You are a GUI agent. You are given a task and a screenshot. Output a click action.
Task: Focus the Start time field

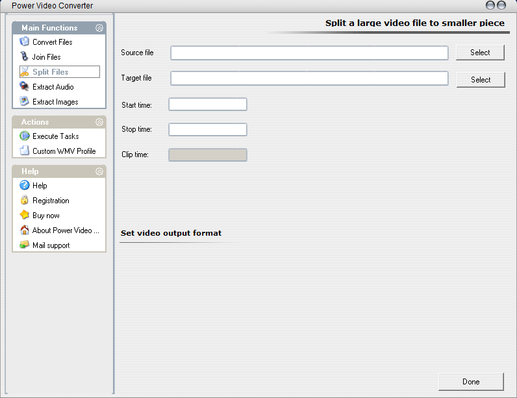point(208,104)
